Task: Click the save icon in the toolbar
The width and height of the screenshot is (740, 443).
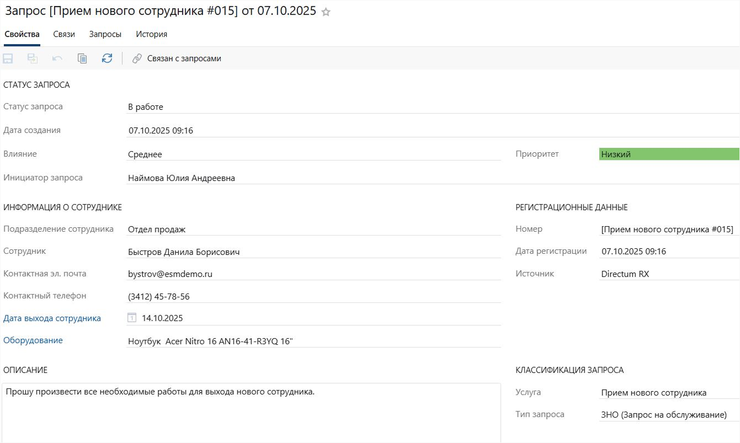Action: pyautogui.click(x=8, y=58)
